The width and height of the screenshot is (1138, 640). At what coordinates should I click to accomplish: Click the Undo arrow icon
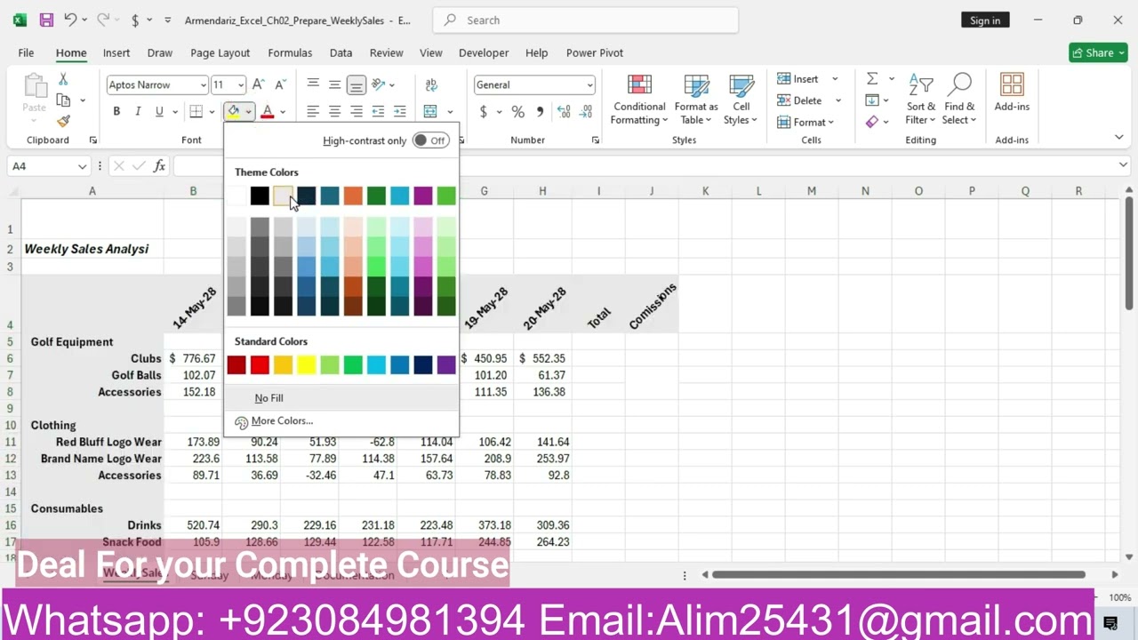[x=70, y=20]
